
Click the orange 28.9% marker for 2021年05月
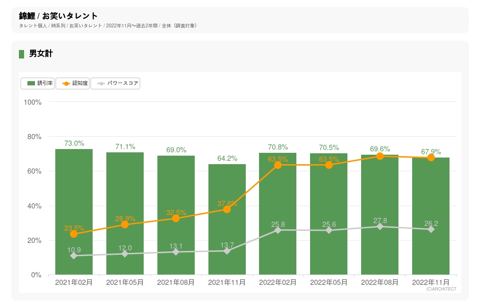click(125, 225)
